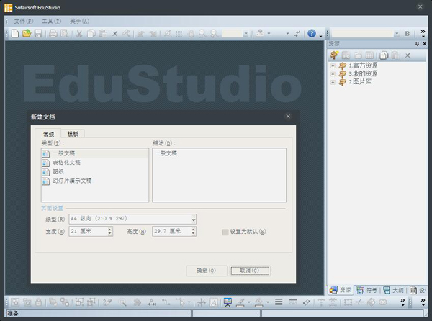Select the 2.图片库 tree item

pyautogui.click(x=360, y=82)
